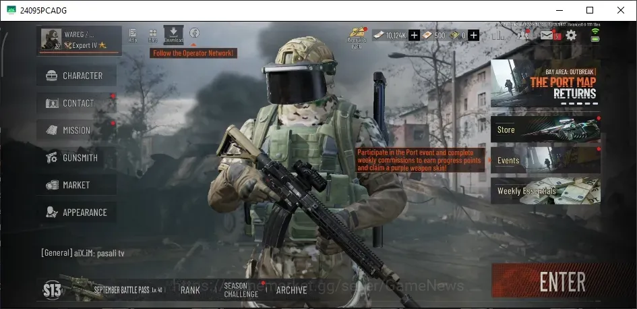Open the MARKET menu

click(x=77, y=185)
